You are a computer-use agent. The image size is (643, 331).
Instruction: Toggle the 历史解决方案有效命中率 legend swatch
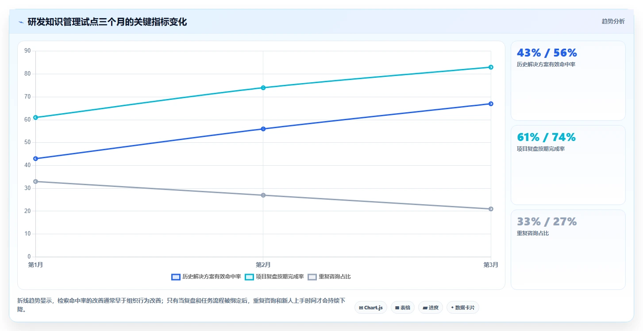pos(176,277)
